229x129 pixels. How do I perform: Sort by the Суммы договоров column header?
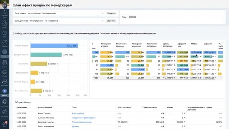(167, 45)
